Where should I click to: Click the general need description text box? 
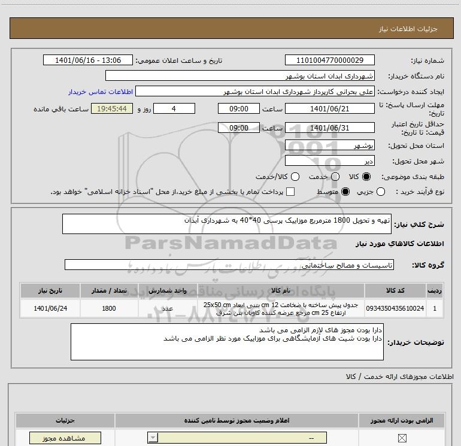click(227, 224)
